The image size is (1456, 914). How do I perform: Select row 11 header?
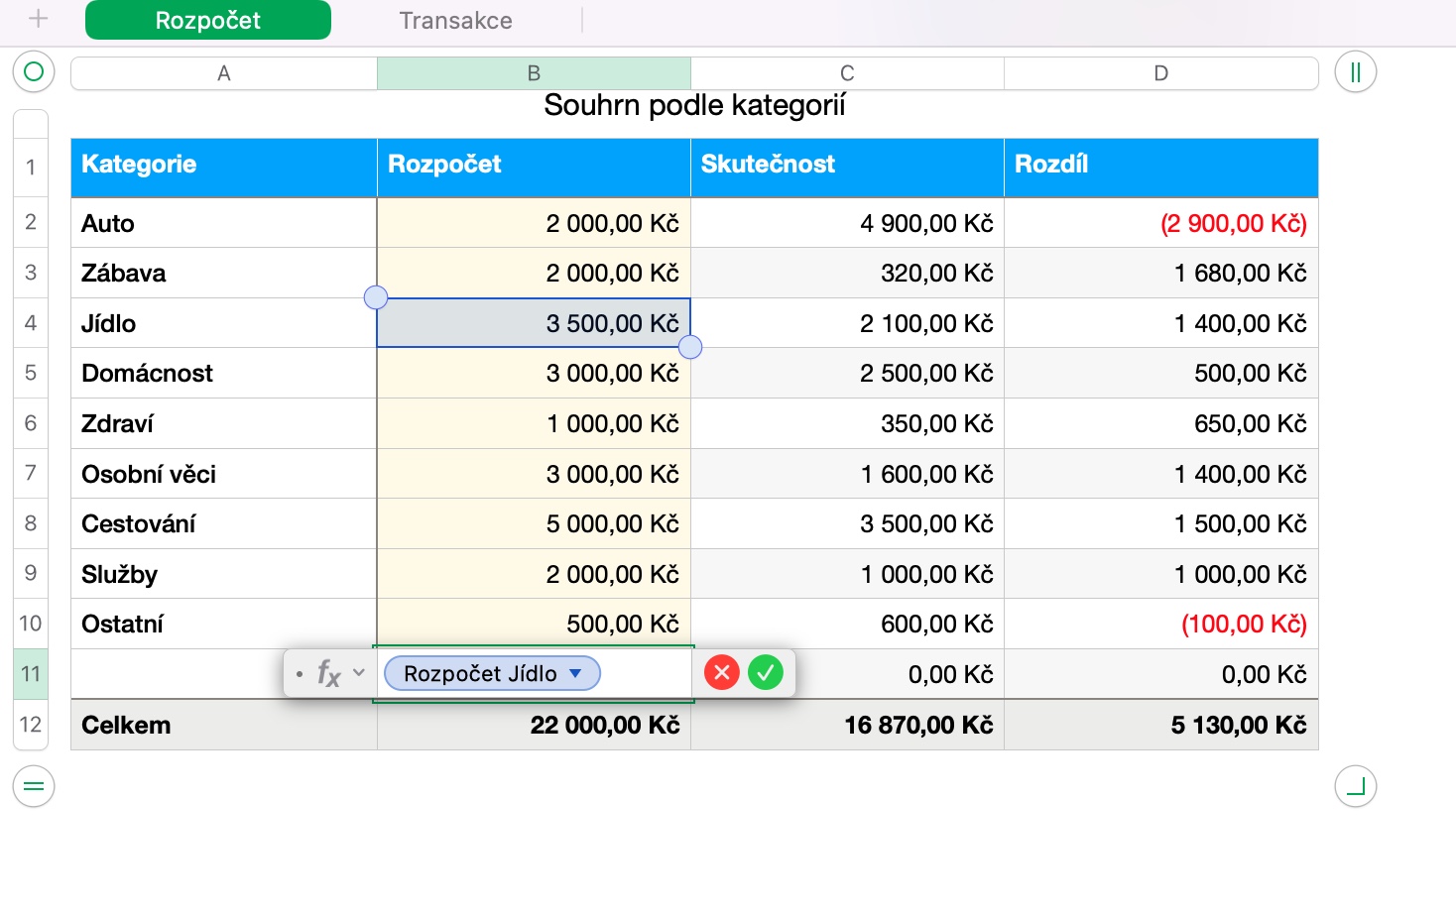[x=31, y=674]
